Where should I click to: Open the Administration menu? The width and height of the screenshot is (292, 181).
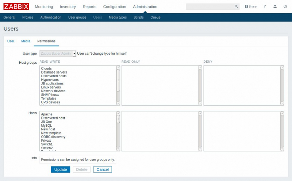pos(145,7)
